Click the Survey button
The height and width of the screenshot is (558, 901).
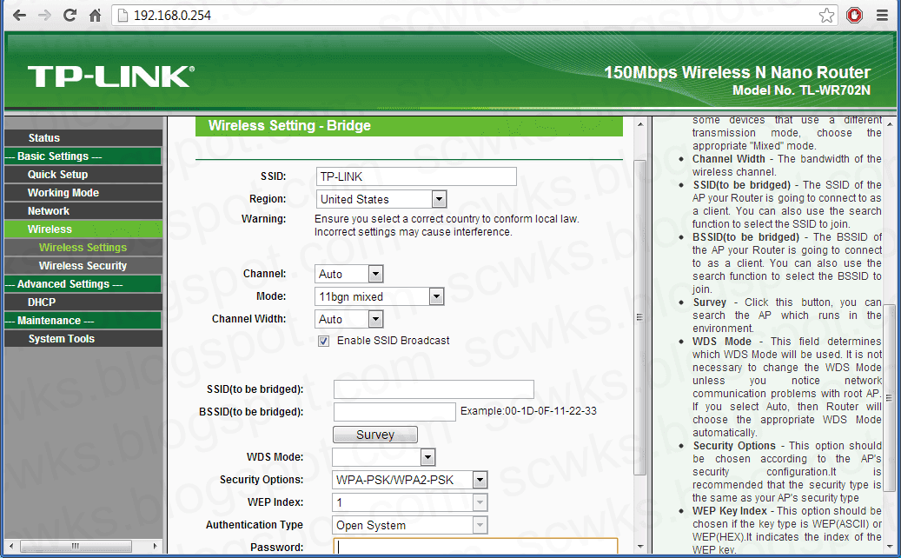pos(374,434)
